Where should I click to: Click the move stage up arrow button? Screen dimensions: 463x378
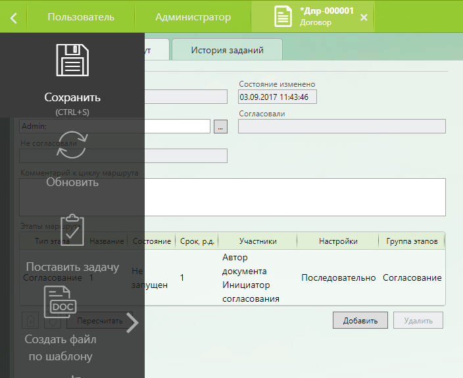pyautogui.click(x=30, y=320)
